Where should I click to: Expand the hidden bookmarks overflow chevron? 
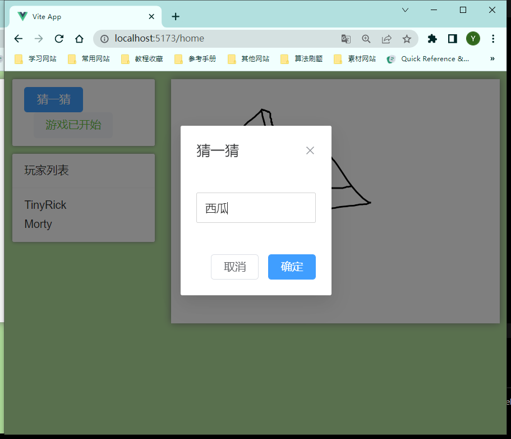[x=492, y=58]
